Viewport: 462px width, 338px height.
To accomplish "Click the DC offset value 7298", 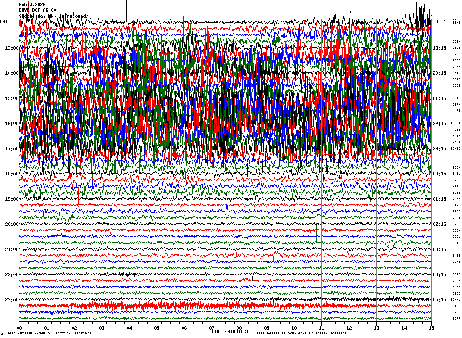I will pos(456,199).
